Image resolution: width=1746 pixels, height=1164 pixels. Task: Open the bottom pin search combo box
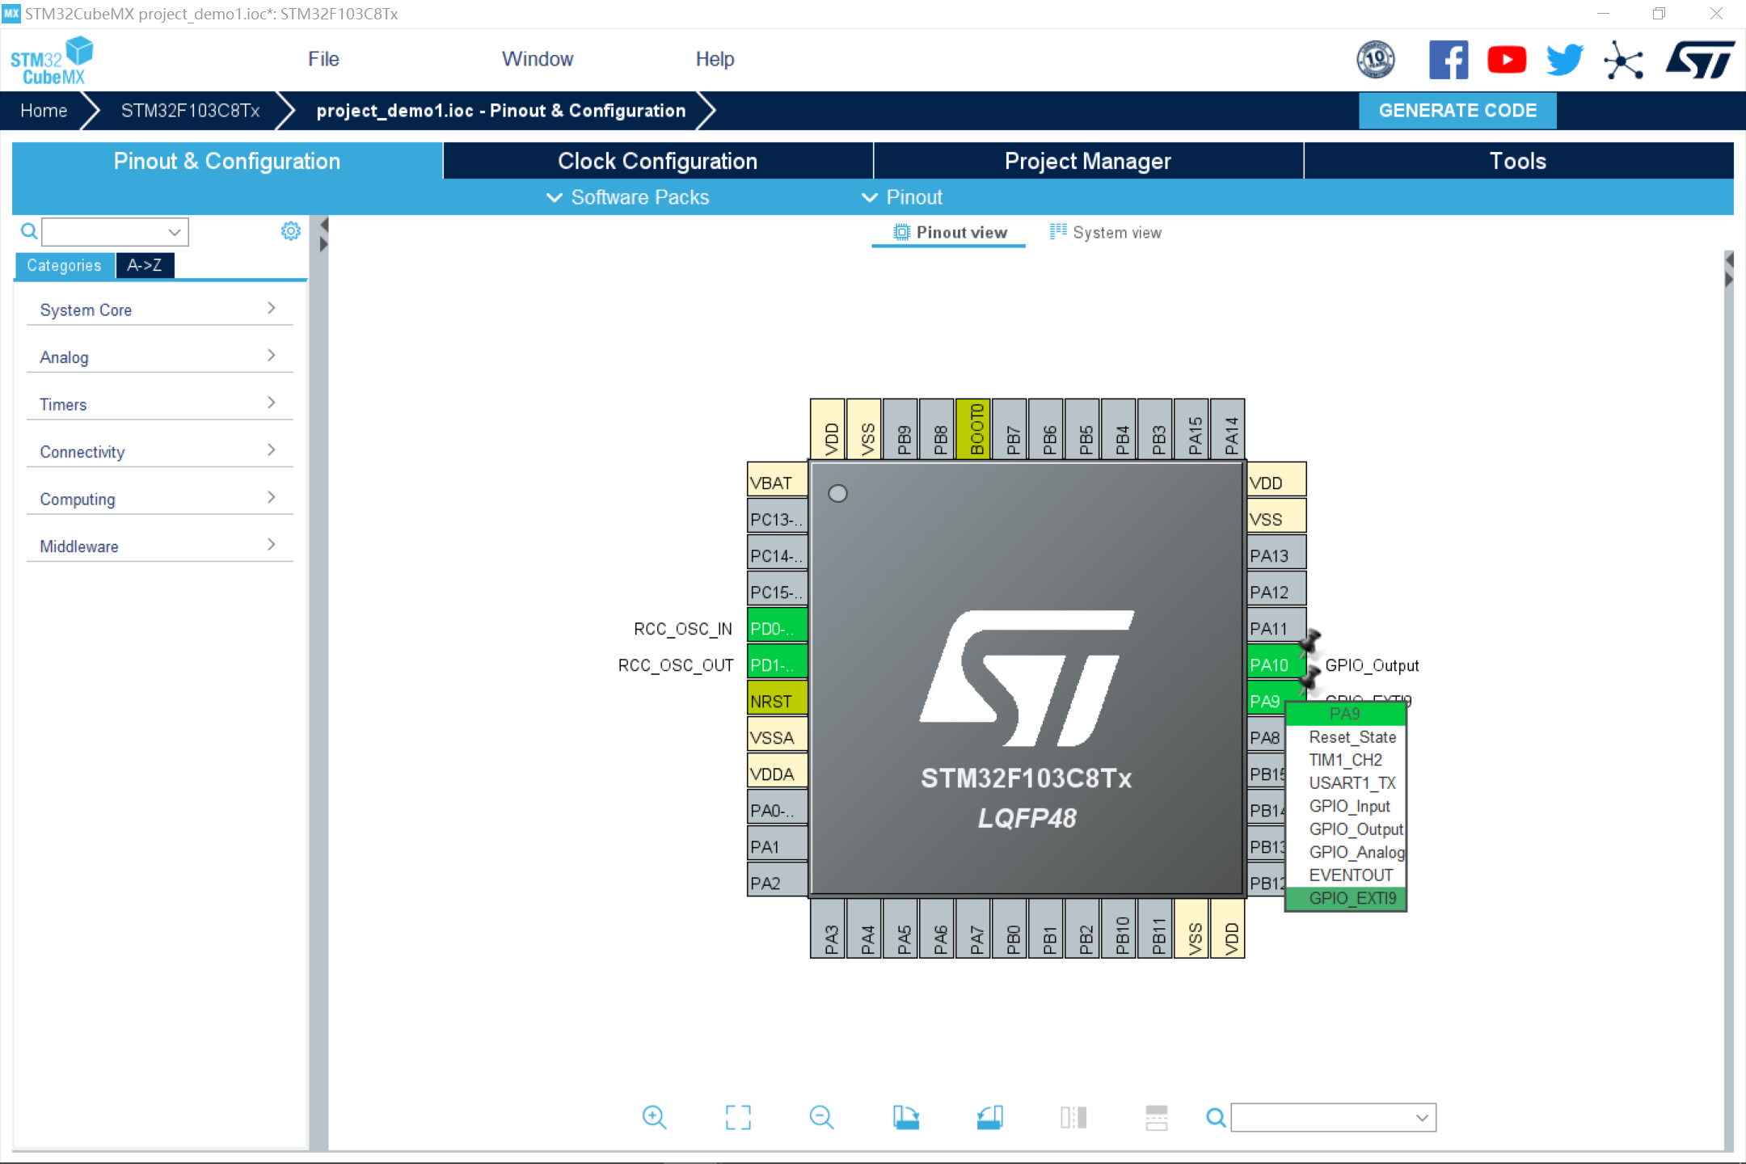[1333, 1118]
